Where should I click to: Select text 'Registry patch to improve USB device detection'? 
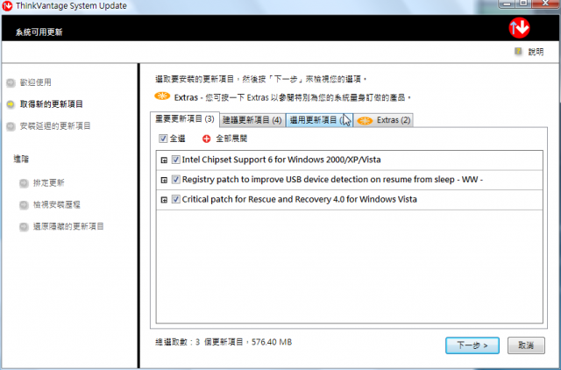pos(274,179)
